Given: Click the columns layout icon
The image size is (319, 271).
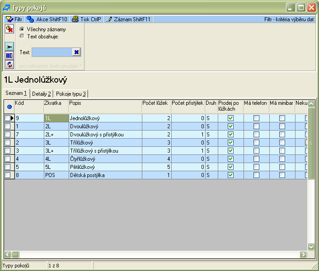Looking at the screenshot, I should 9,56.
